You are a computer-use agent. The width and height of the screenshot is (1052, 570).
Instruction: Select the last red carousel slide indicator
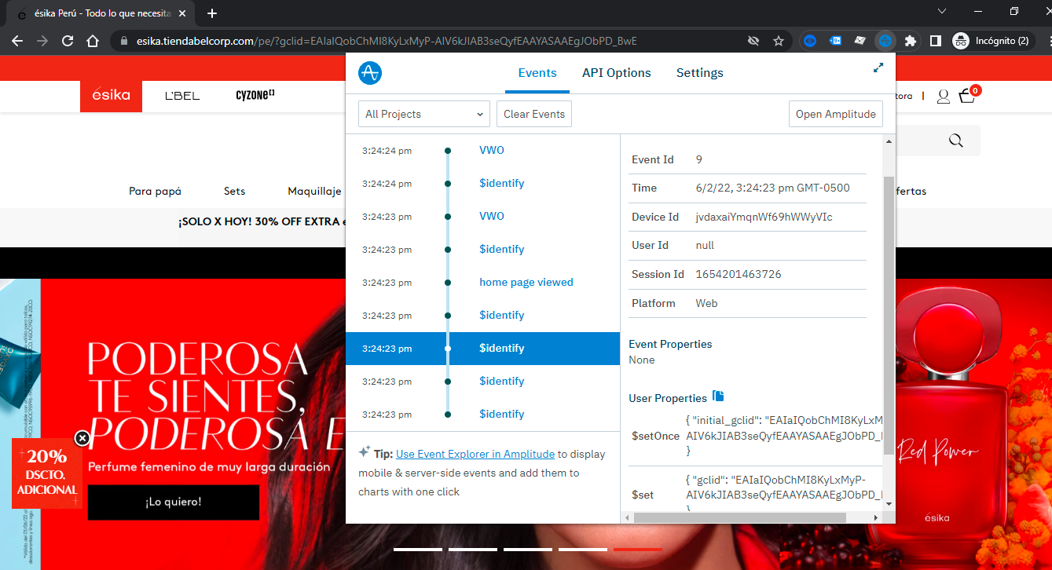(637, 549)
